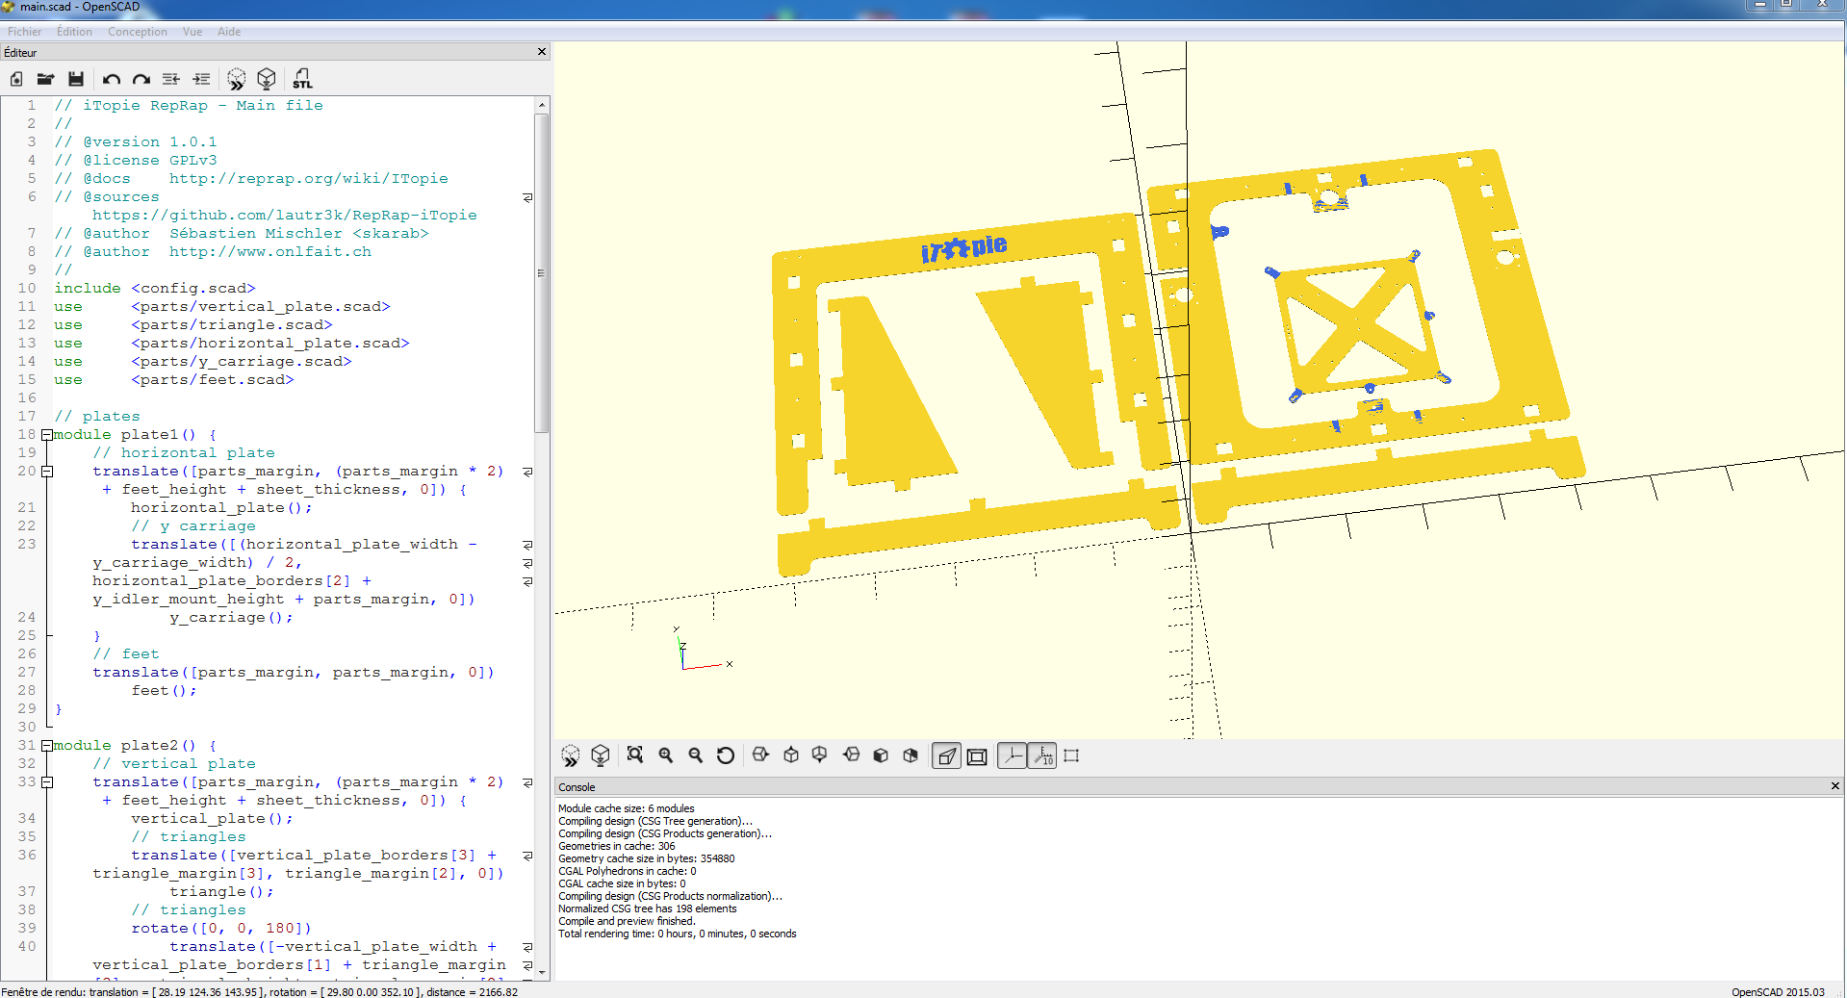1847x998 pixels.
Task: Open the Aide menu
Action: (229, 32)
